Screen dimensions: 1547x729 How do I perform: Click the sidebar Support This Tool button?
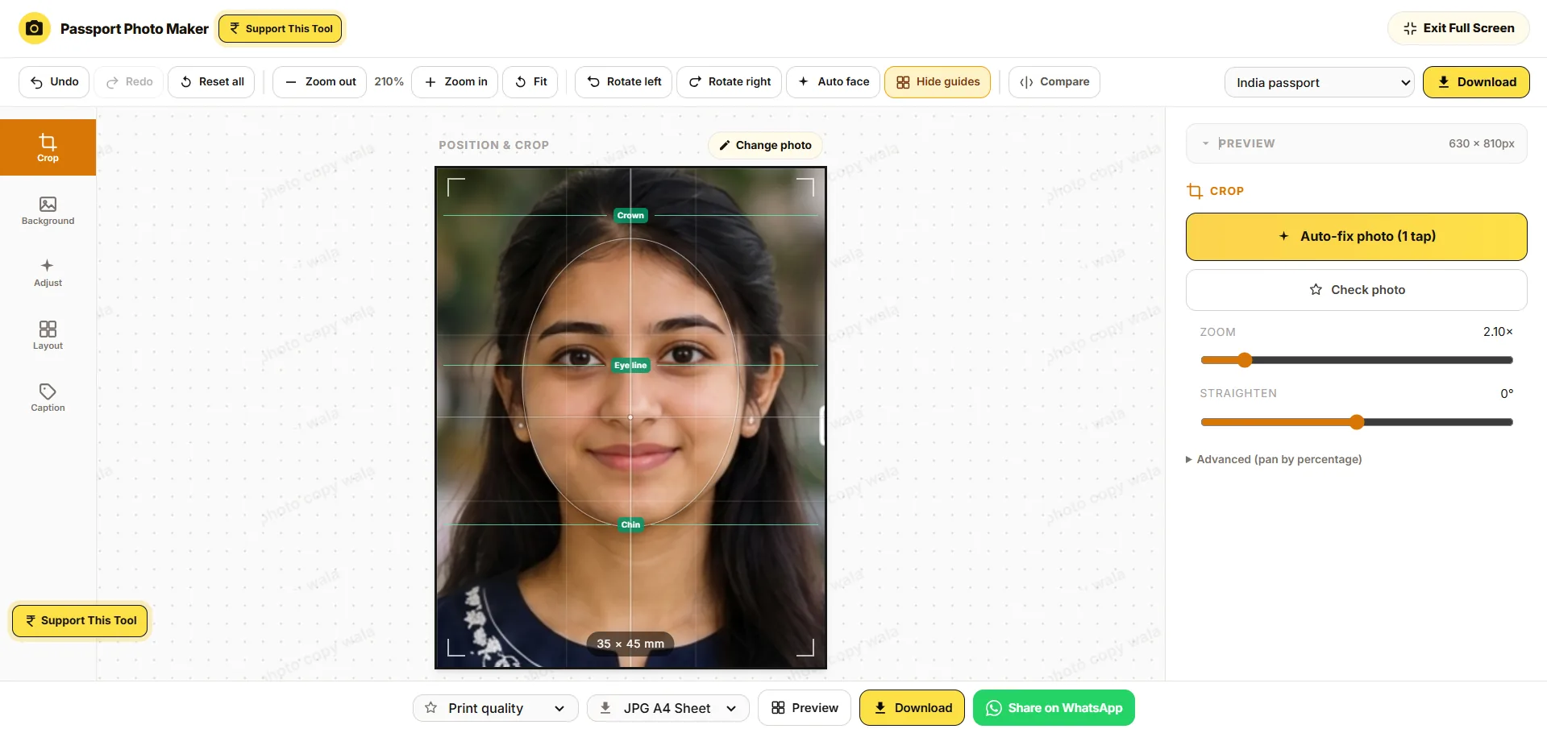80,621
